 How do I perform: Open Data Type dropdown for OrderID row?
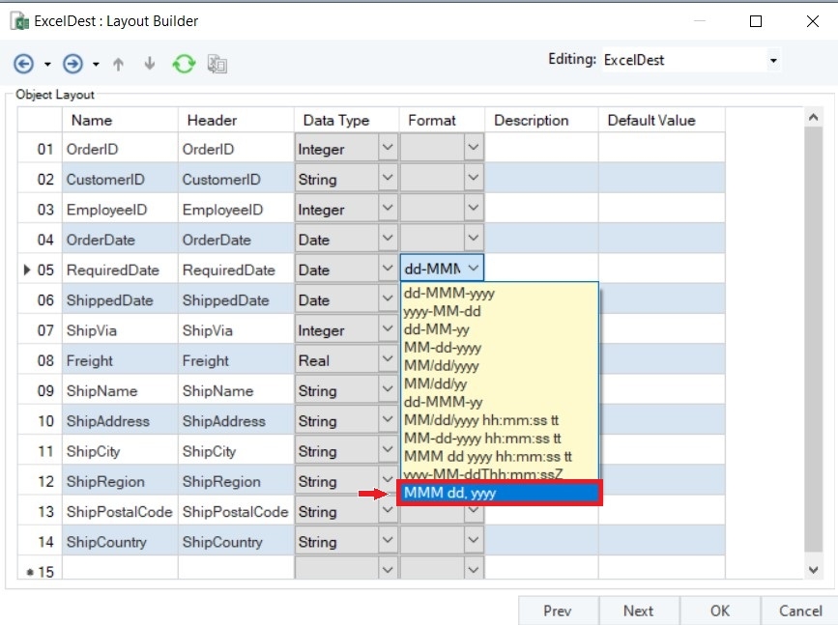click(x=388, y=149)
